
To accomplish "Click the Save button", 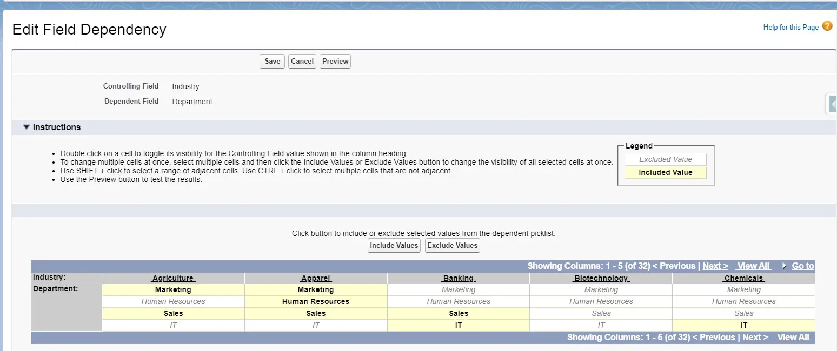I will [x=272, y=62].
